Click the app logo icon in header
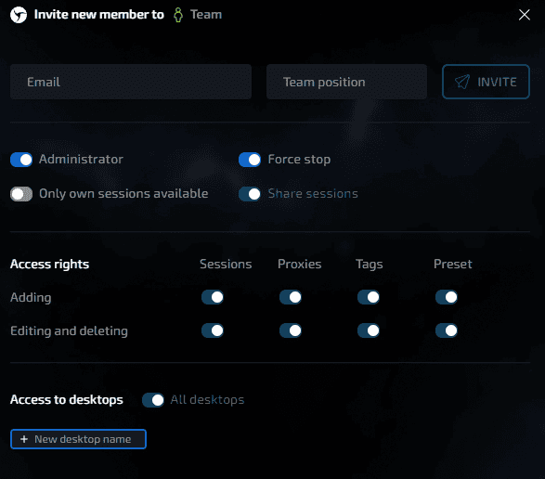The width and height of the screenshot is (545, 479). click(19, 15)
